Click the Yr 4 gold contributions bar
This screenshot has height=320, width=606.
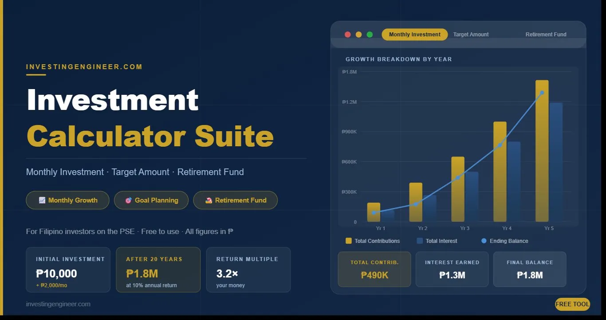coord(500,172)
